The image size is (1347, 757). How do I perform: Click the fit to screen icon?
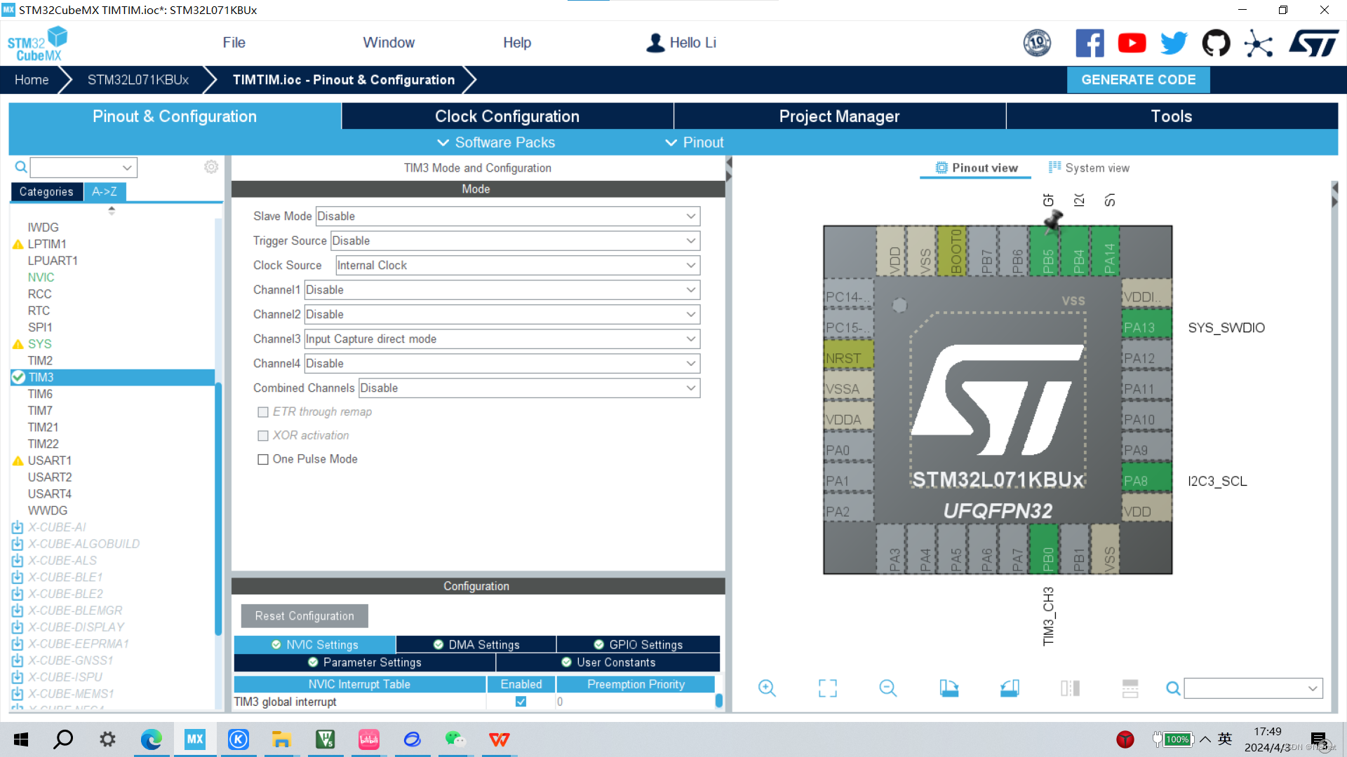(828, 688)
